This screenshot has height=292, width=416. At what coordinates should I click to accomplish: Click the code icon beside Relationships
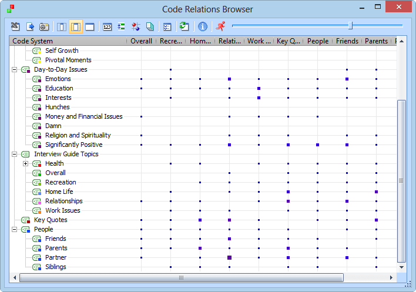coord(37,202)
